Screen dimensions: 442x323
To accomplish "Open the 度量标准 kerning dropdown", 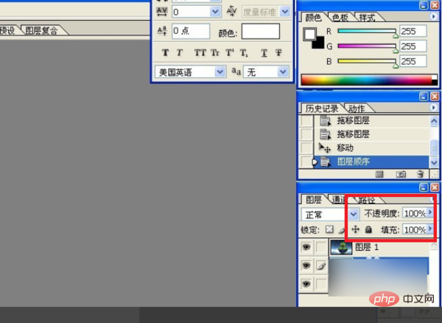I will coord(284,12).
